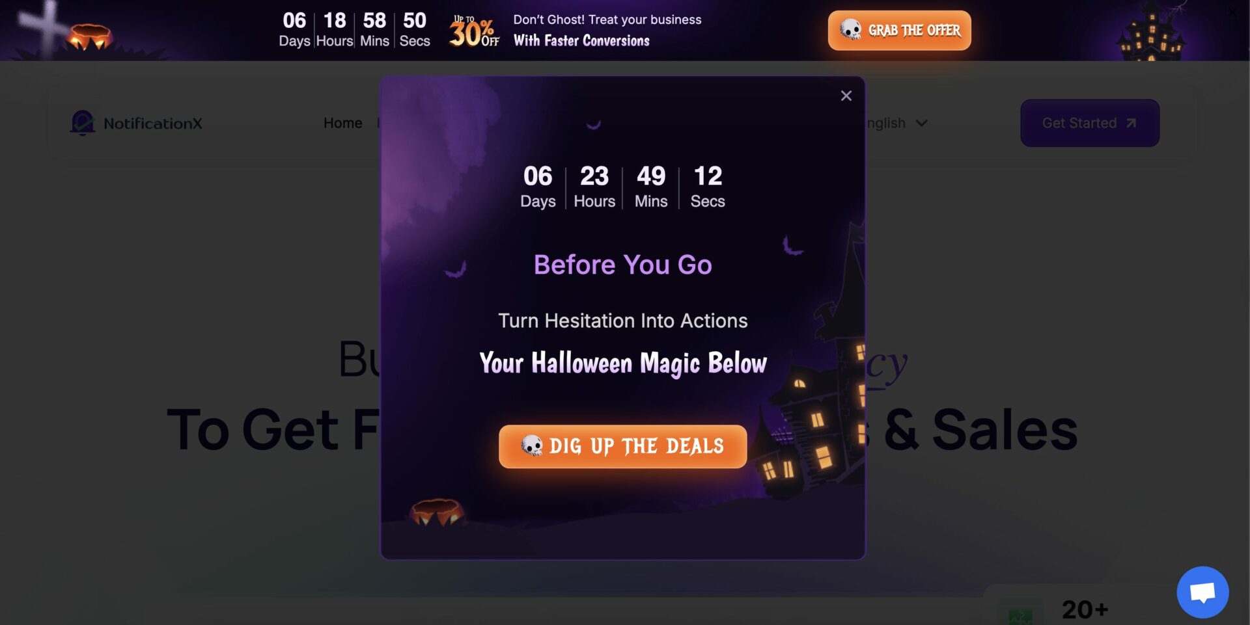
Task: Click the pumpkin icon in top banner
Action: tap(89, 36)
